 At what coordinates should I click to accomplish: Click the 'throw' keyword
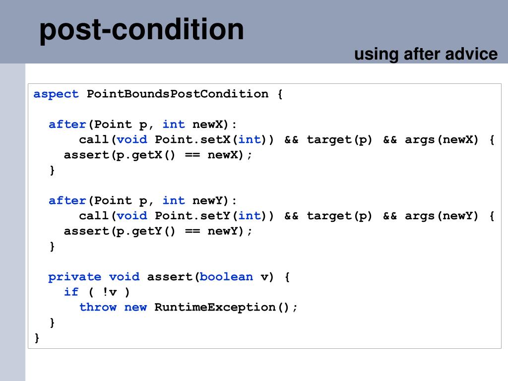point(98,307)
